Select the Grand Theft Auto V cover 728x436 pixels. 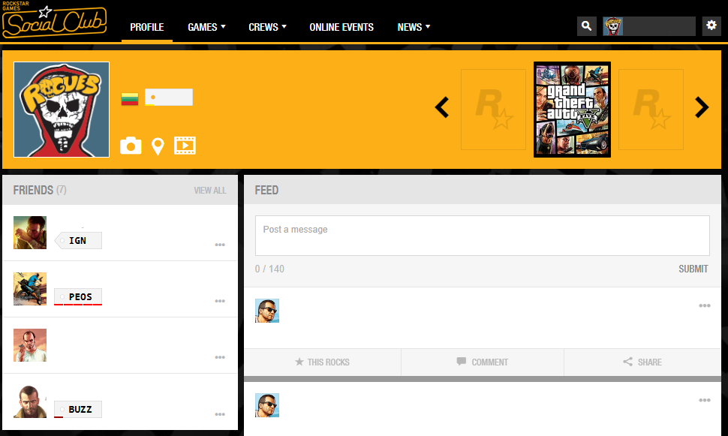tap(572, 110)
